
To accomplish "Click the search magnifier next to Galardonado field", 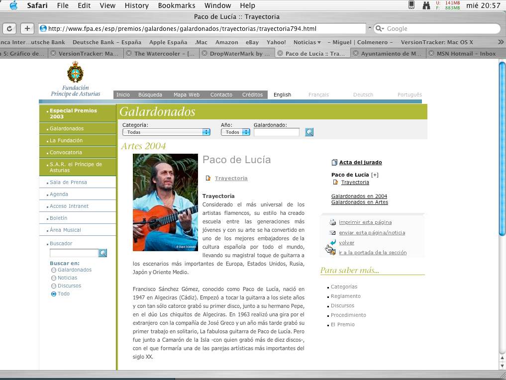I will [309, 132].
